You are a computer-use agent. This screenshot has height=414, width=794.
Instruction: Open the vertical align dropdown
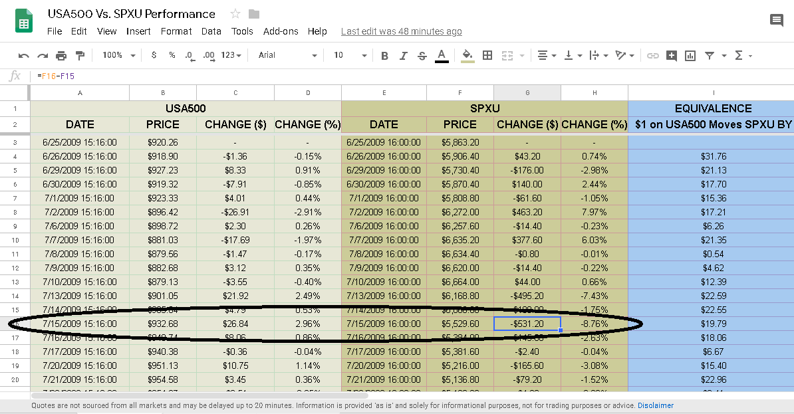573,56
